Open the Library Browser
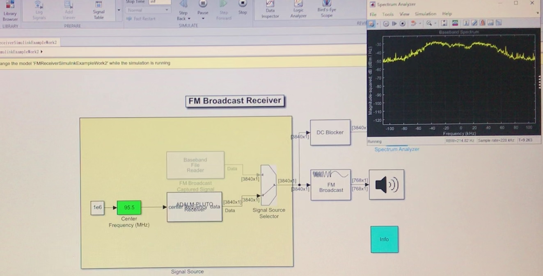This screenshot has width=543, height=276. [10, 11]
